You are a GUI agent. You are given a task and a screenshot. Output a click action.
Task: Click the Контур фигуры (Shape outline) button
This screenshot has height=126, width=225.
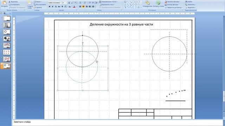(172, 5)
